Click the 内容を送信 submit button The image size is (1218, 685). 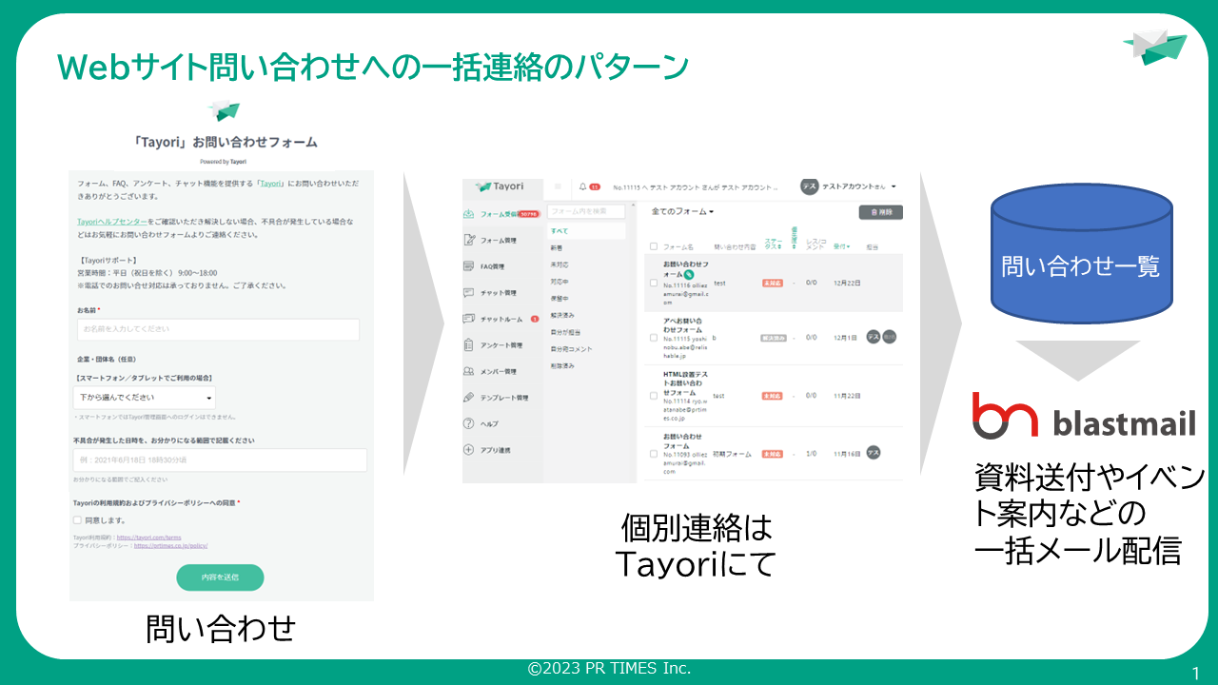tap(220, 577)
